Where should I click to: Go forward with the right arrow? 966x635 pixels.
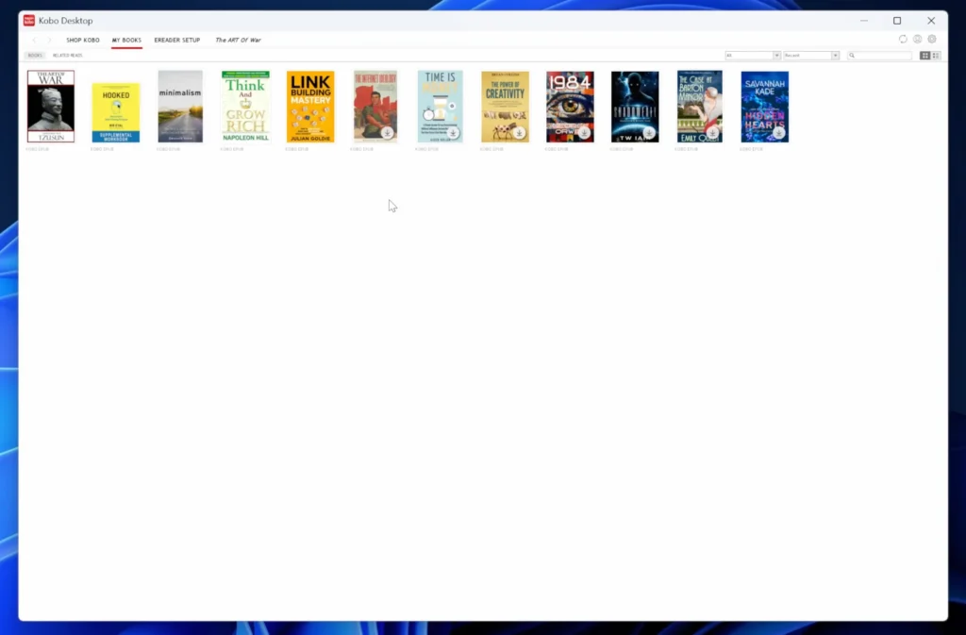[49, 40]
